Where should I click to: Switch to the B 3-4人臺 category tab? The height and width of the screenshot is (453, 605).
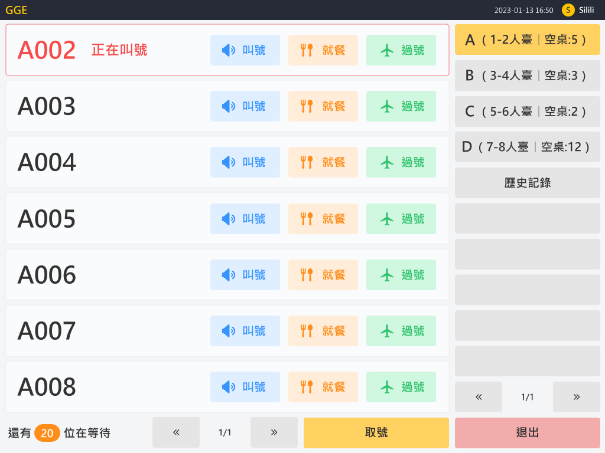pyautogui.click(x=527, y=75)
